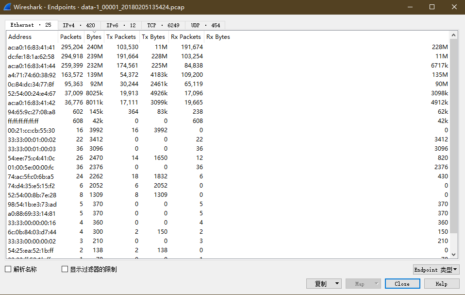Sort by the Address column header
The width and height of the screenshot is (465, 295).
[32, 37]
